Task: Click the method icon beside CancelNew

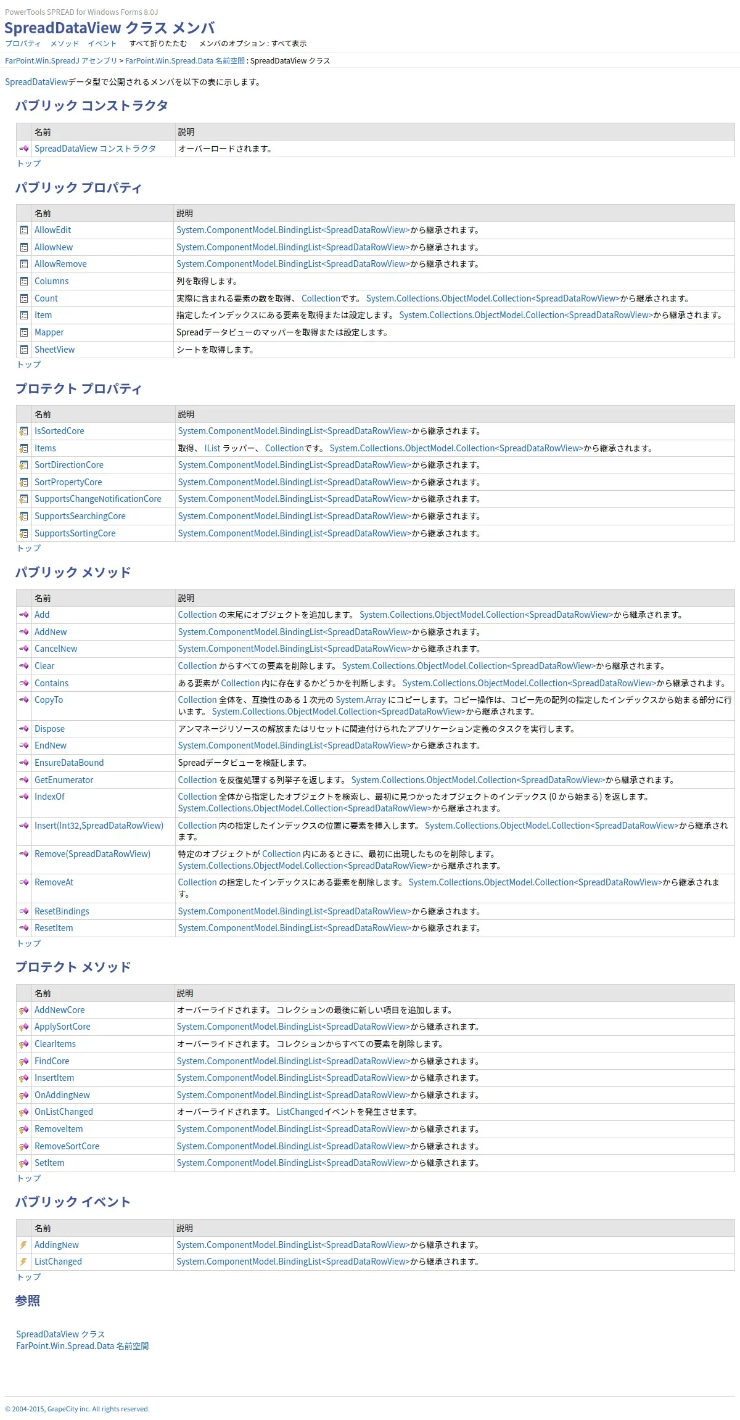Action: (x=24, y=649)
